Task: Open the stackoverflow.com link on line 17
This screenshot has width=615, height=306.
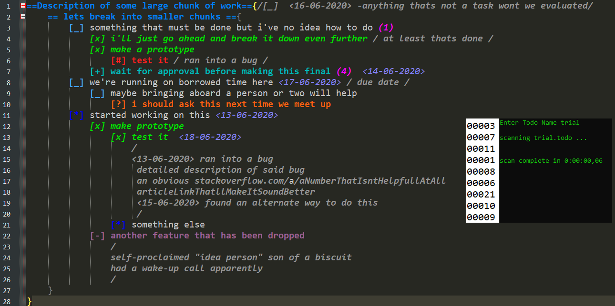Action: (320, 181)
